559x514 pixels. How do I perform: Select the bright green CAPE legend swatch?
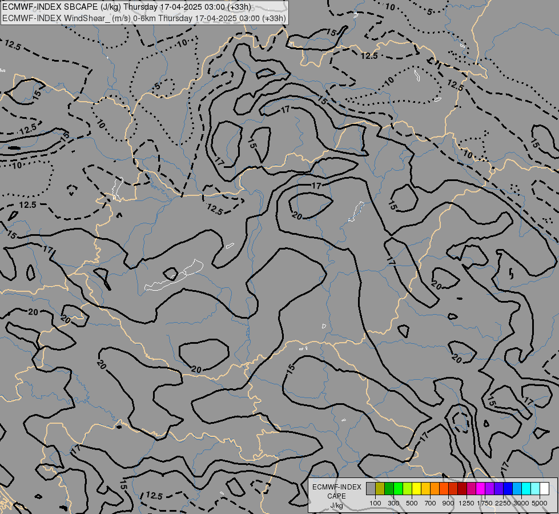(x=398, y=489)
